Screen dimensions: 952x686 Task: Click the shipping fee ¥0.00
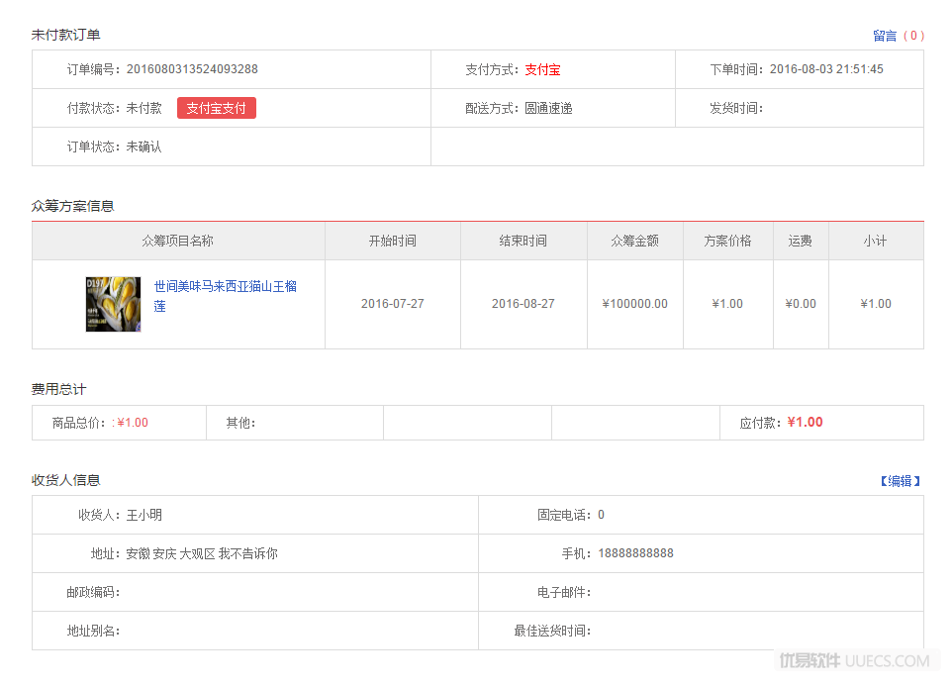coord(801,304)
